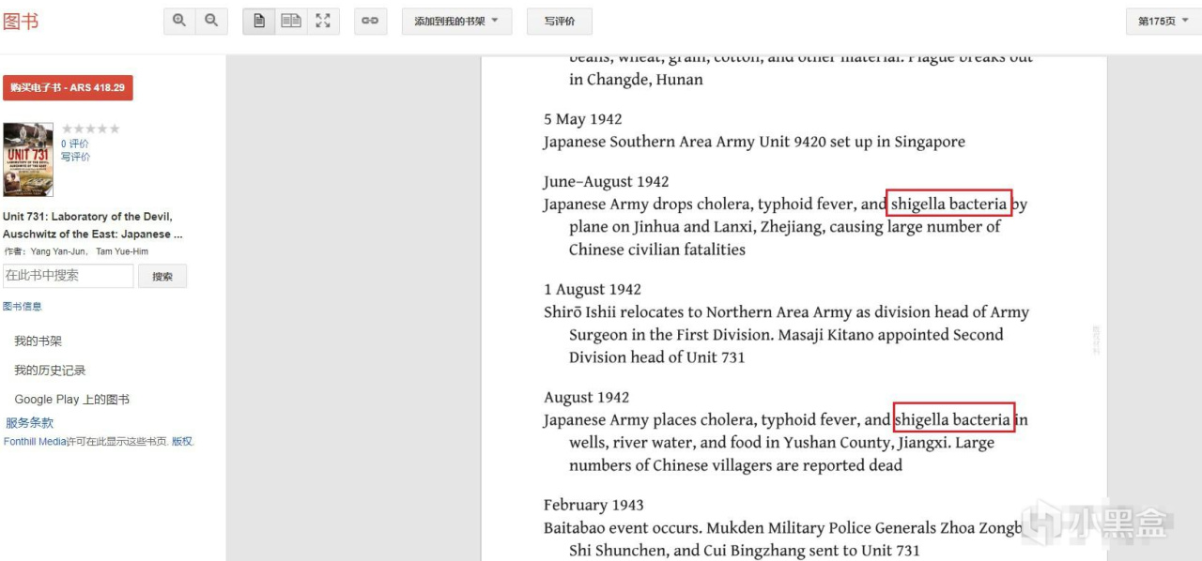Click the date text 5 May 1942
The width and height of the screenshot is (1202, 561).
(x=583, y=119)
